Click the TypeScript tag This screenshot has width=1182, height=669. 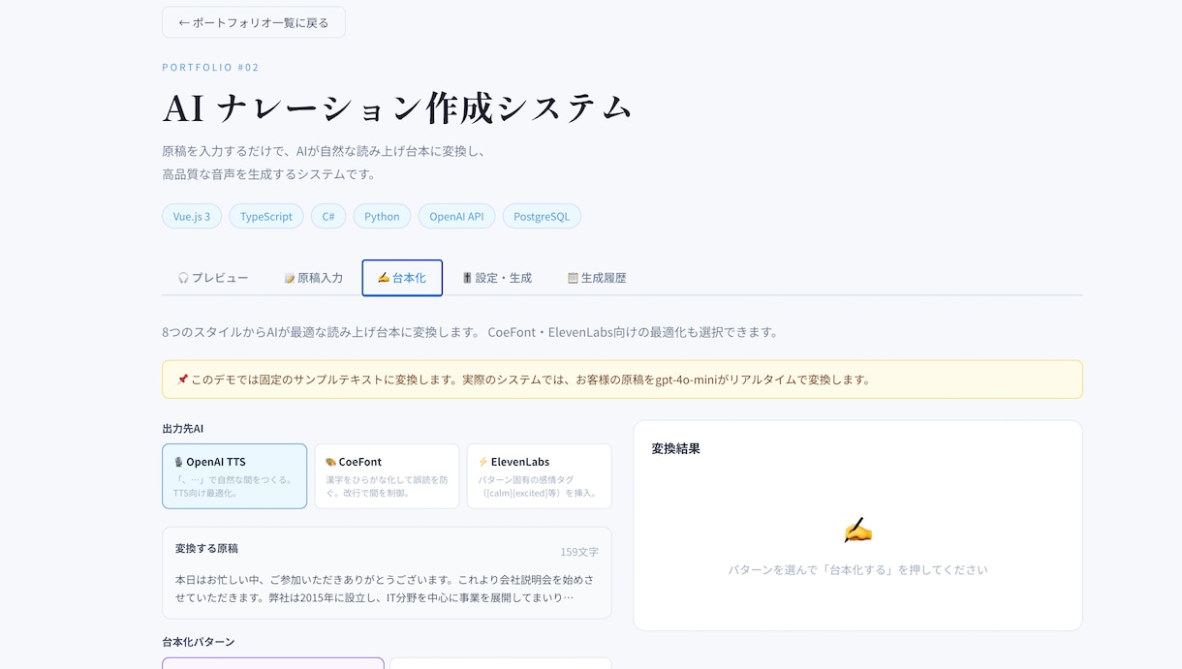[266, 216]
